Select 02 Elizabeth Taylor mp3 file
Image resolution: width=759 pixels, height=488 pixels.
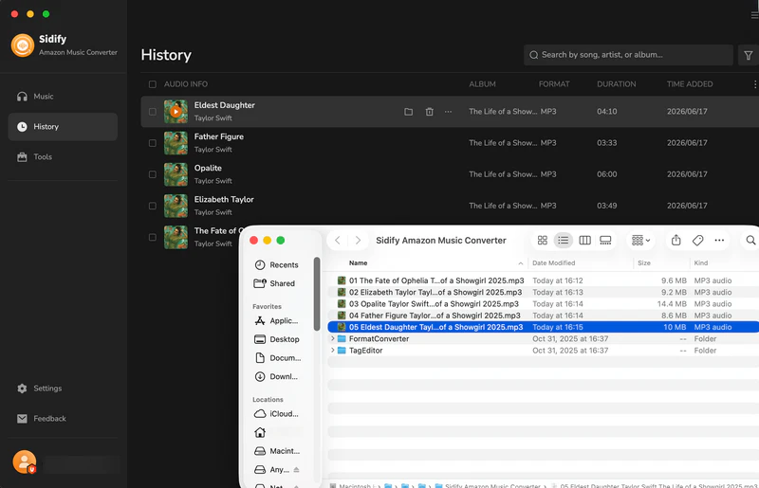(543, 292)
